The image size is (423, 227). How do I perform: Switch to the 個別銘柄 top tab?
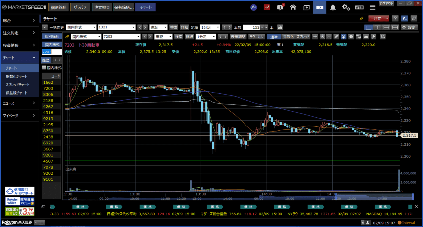(x=59, y=7)
